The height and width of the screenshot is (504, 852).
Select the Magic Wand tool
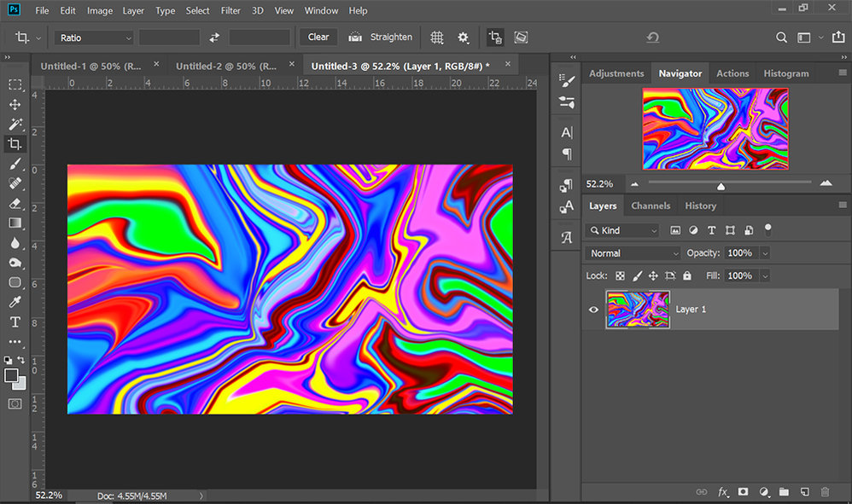click(x=15, y=125)
